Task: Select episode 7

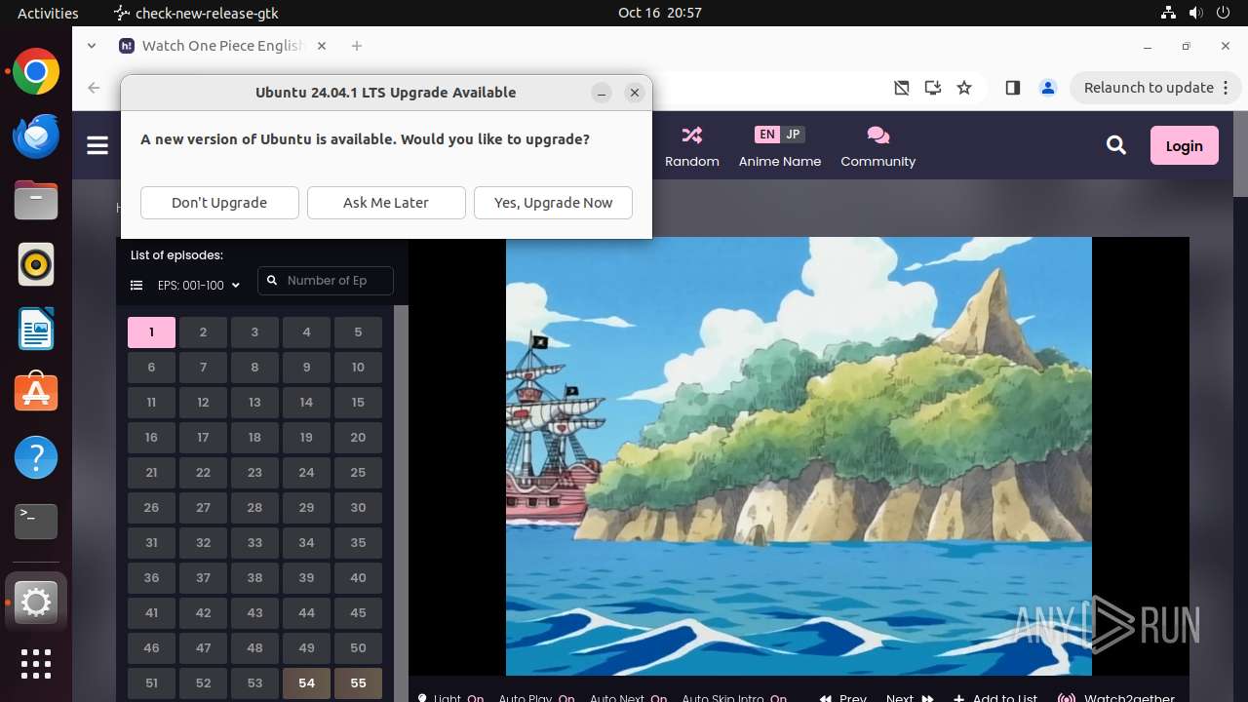Action: pos(203,368)
